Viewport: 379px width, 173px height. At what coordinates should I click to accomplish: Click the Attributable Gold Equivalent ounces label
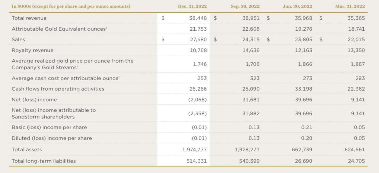[59, 29]
